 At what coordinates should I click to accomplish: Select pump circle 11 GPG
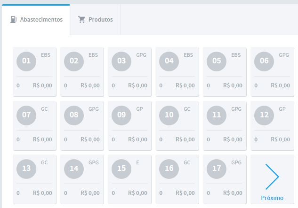click(x=217, y=116)
